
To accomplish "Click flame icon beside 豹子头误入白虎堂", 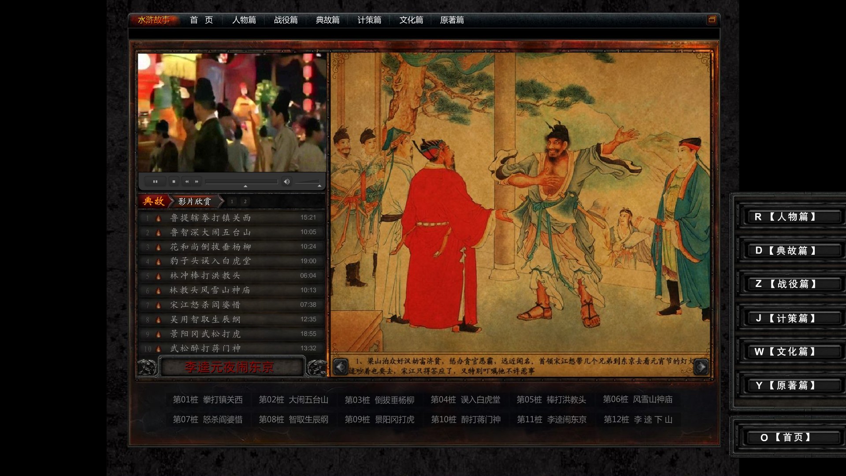I will 159,261.
